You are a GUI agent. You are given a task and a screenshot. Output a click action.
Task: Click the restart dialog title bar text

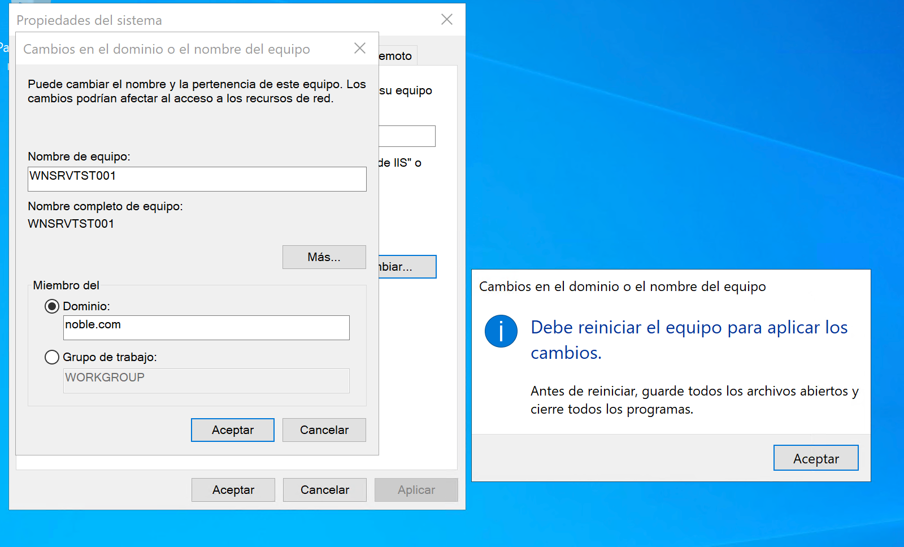622,286
